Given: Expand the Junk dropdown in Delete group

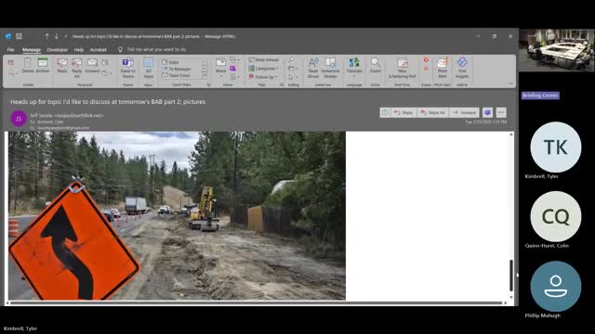Looking at the screenshot, I should (12, 72).
